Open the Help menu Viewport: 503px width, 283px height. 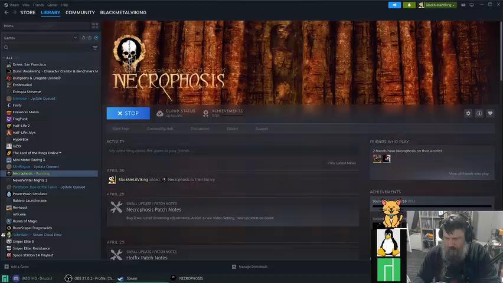point(64,5)
